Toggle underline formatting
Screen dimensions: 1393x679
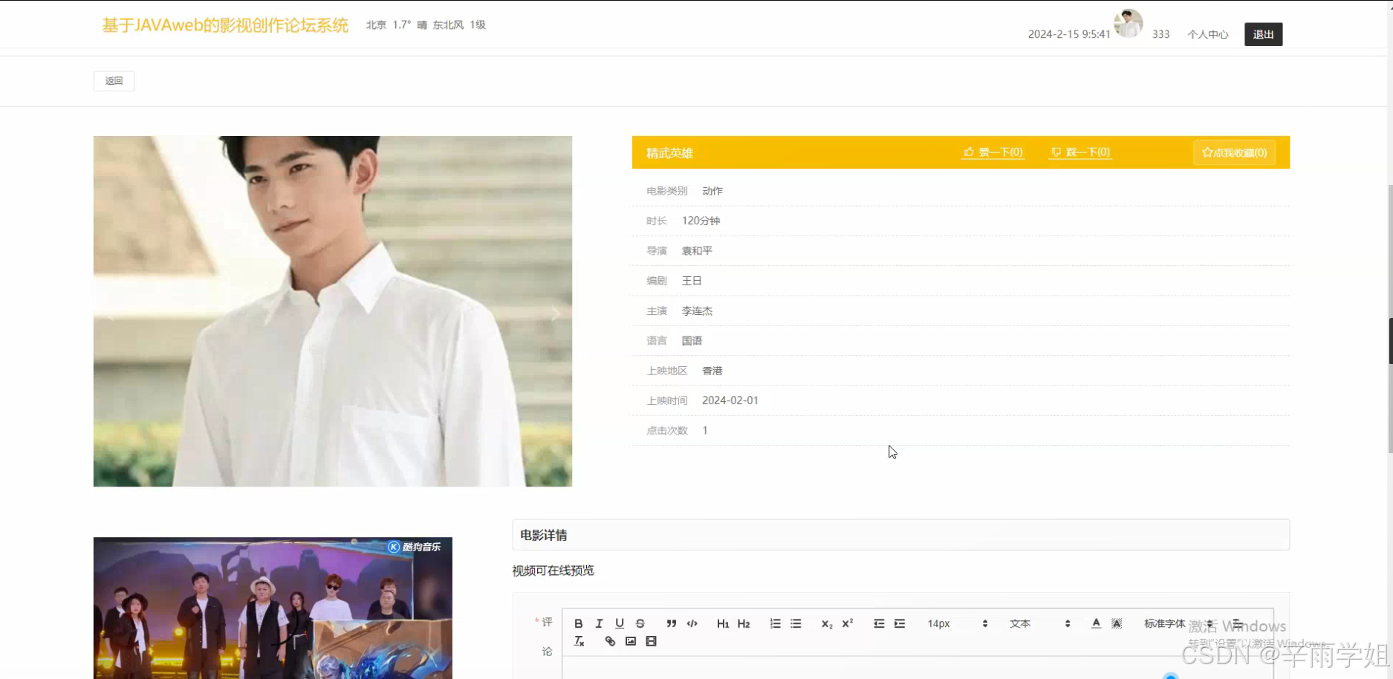coord(619,623)
